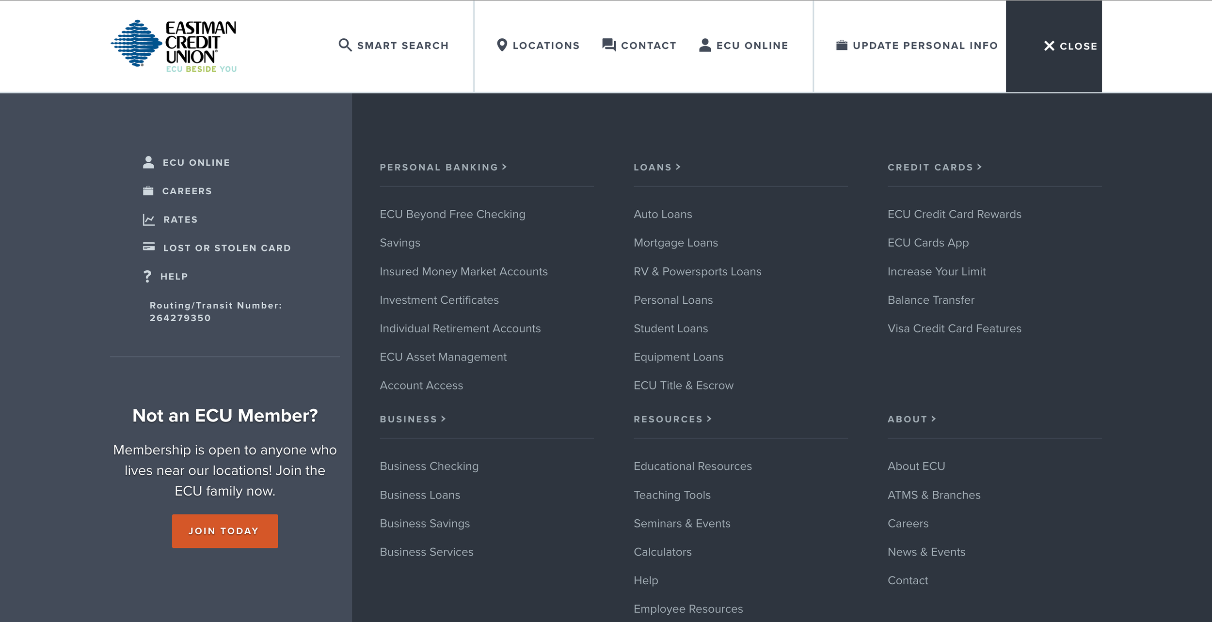The height and width of the screenshot is (622, 1212).
Task: Open Update Personal Info in header
Action: point(917,46)
